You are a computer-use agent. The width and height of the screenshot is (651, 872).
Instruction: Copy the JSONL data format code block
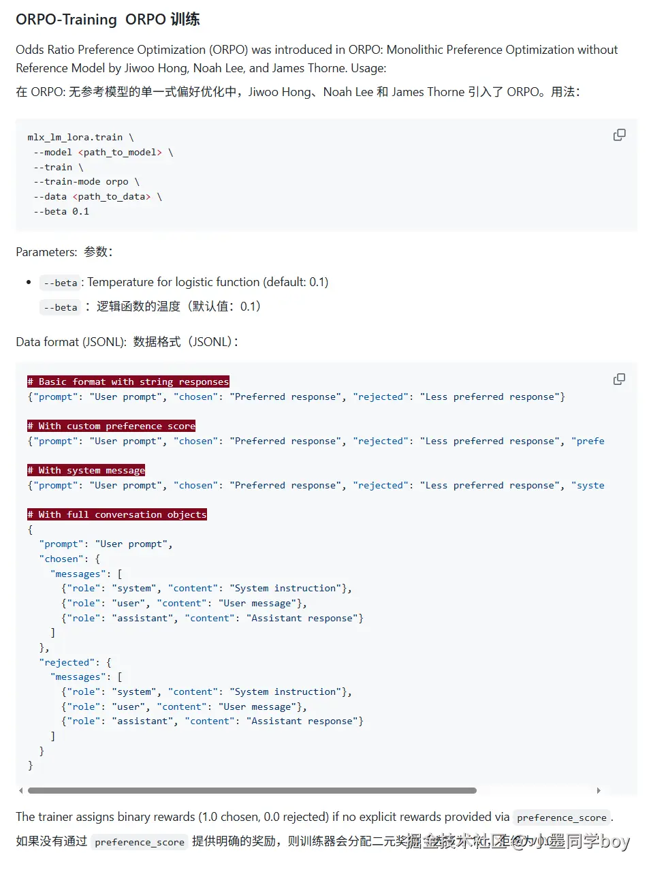coord(619,379)
